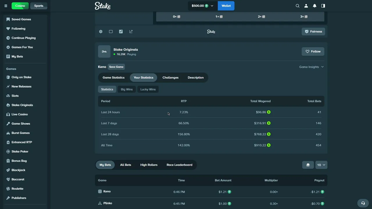
Task: Click the Stake Originals provider thumbnail
Action: tap(104, 52)
